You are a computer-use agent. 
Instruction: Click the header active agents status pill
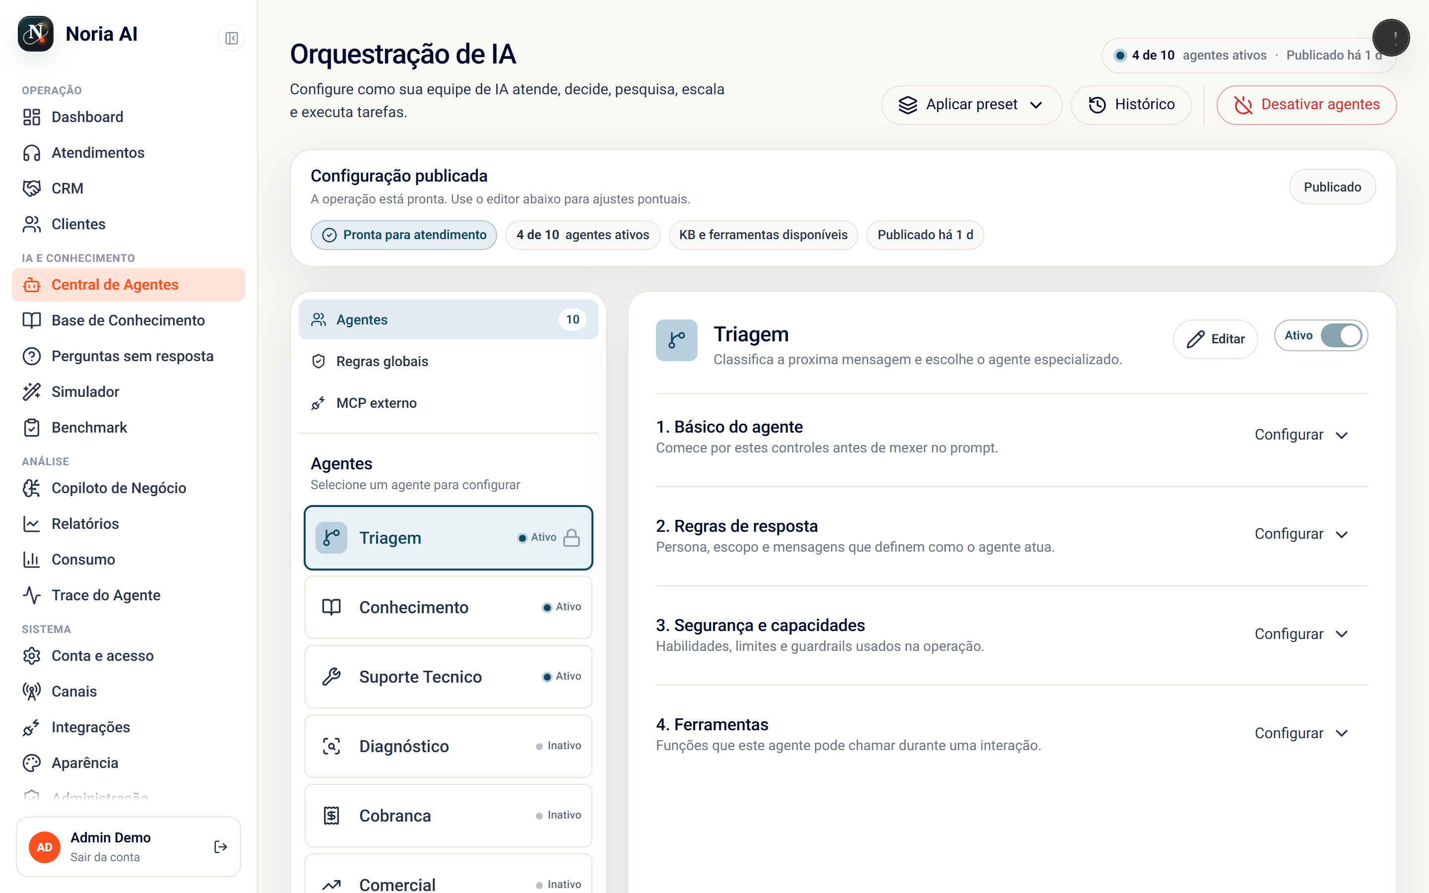pos(1248,56)
